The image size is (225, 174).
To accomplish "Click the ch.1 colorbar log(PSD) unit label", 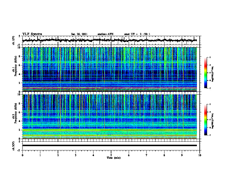I will 213,74.
